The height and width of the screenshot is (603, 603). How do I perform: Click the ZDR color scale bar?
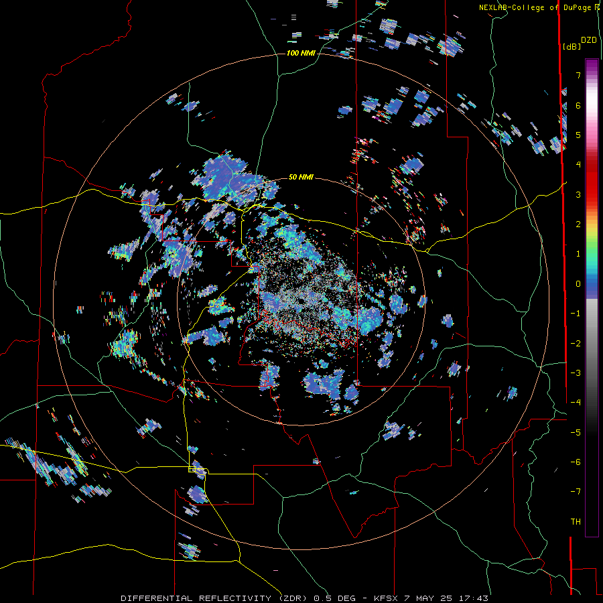[592, 297]
